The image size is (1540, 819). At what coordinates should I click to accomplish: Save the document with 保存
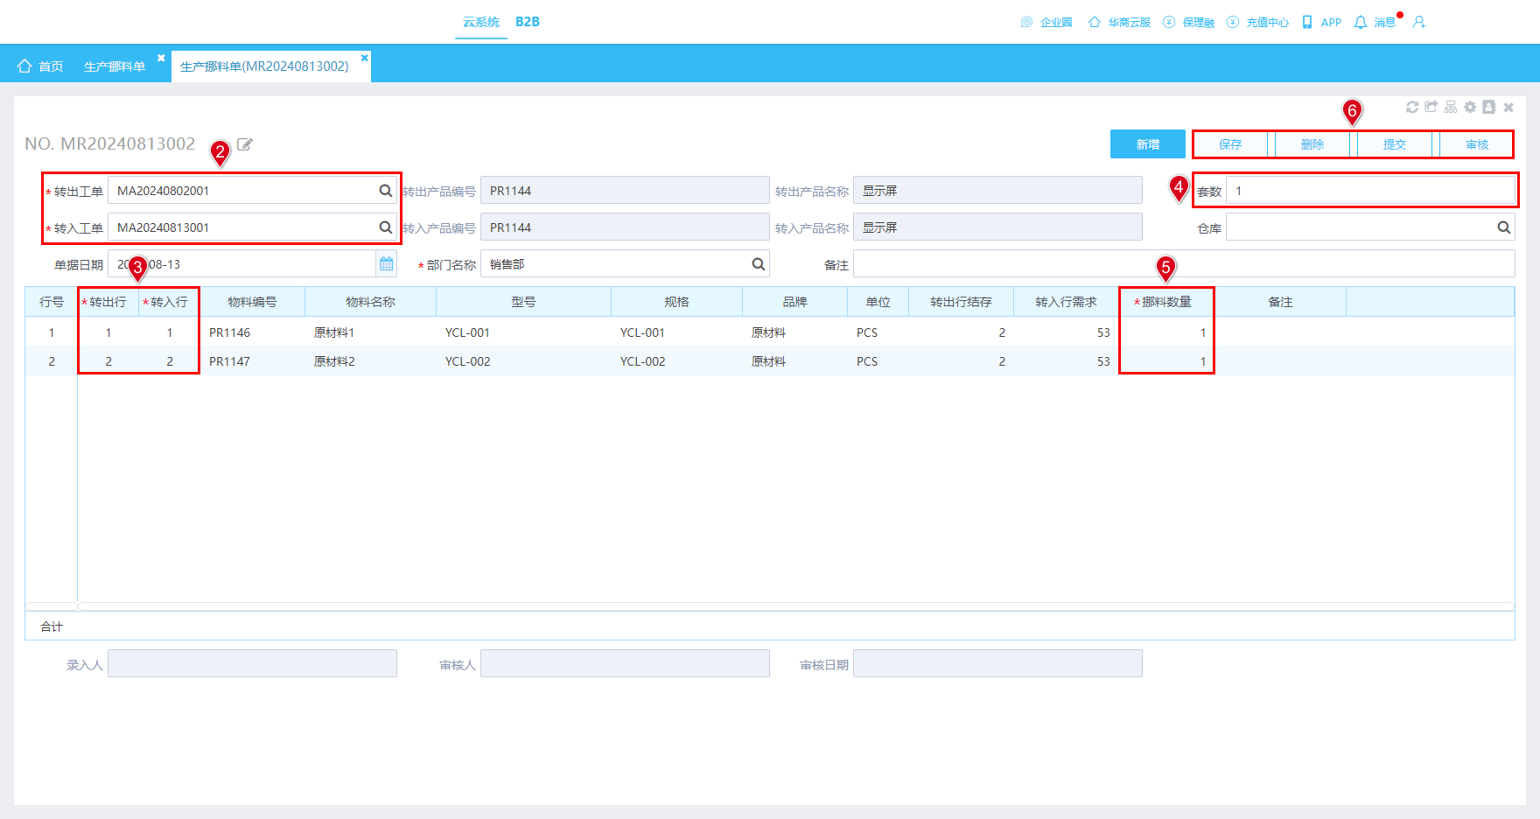click(1230, 144)
